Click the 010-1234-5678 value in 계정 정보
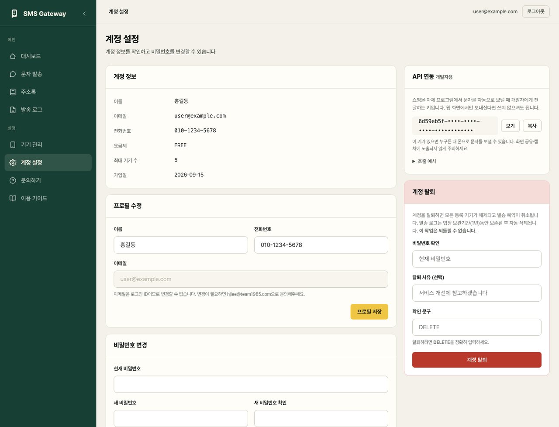 (195, 131)
